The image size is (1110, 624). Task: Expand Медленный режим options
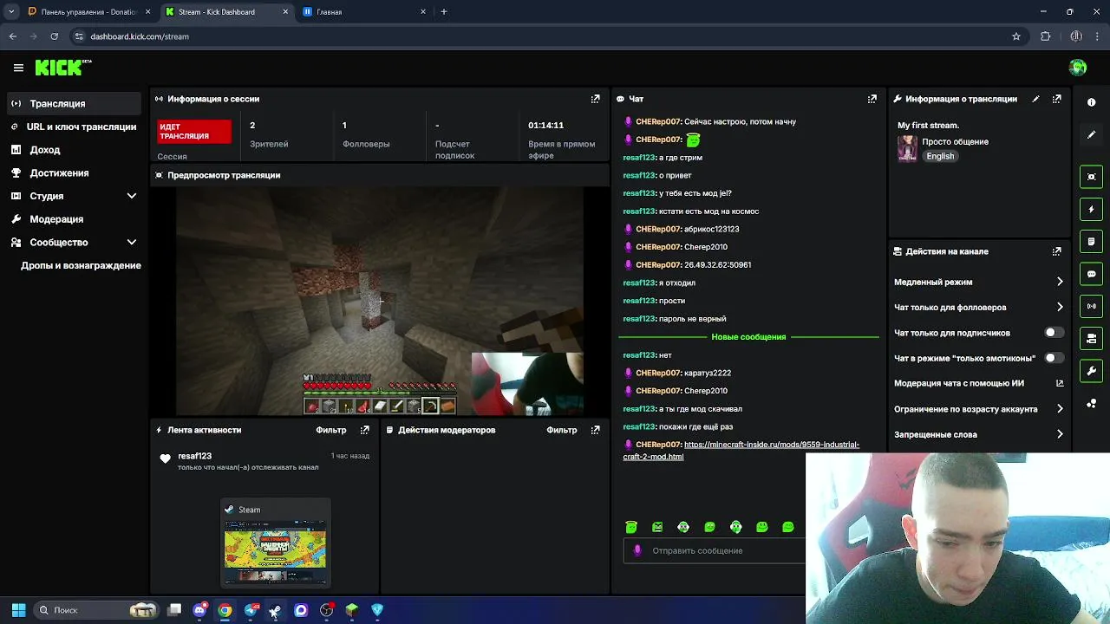click(1060, 282)
